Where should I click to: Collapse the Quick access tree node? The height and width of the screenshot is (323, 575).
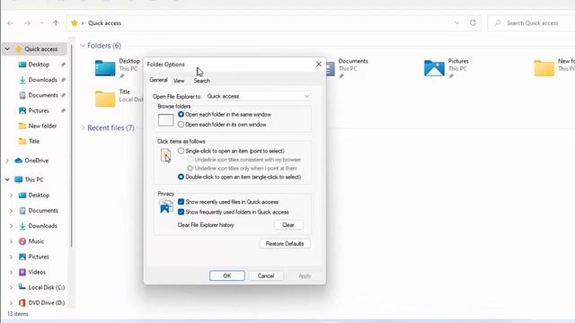pyautogui.click(x=7, y=48)
